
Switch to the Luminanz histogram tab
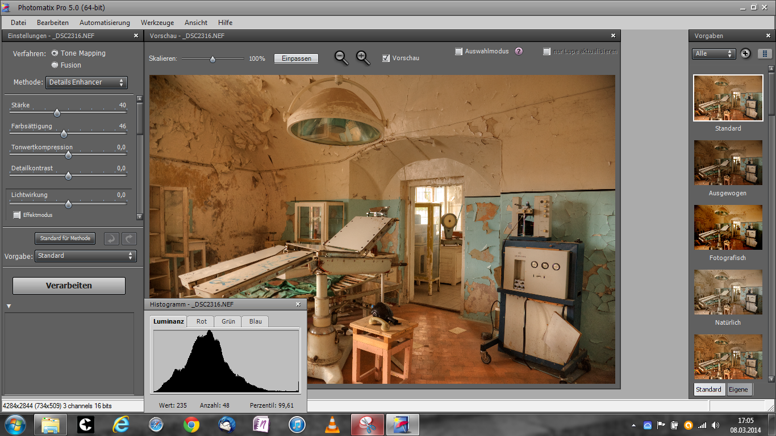click(169, 321)
